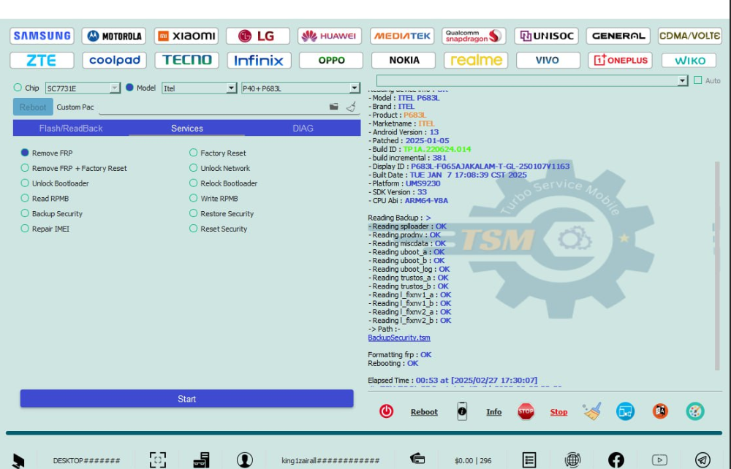
Task: Open the Telegram channel icon
Action: tap(702, 460)
